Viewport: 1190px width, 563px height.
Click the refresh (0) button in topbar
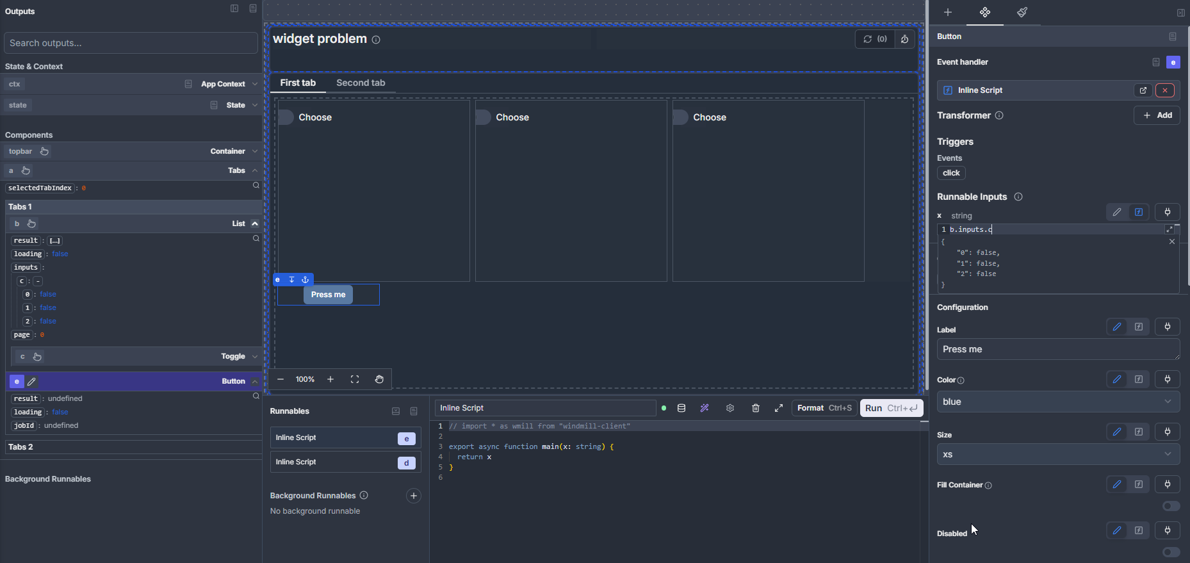point(875,39)
